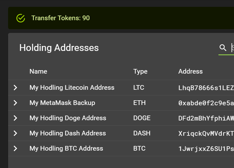Select the My Hodling Doge Address name
This screenshot has width=234, height=168.
click(x=68, y=118)
